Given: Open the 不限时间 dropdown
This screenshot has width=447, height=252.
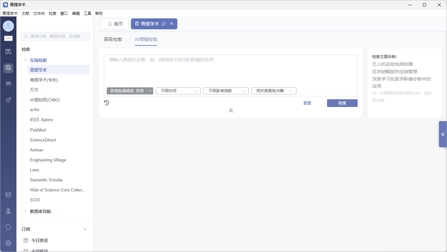Looking at the screenshot, I should (178, 91).
